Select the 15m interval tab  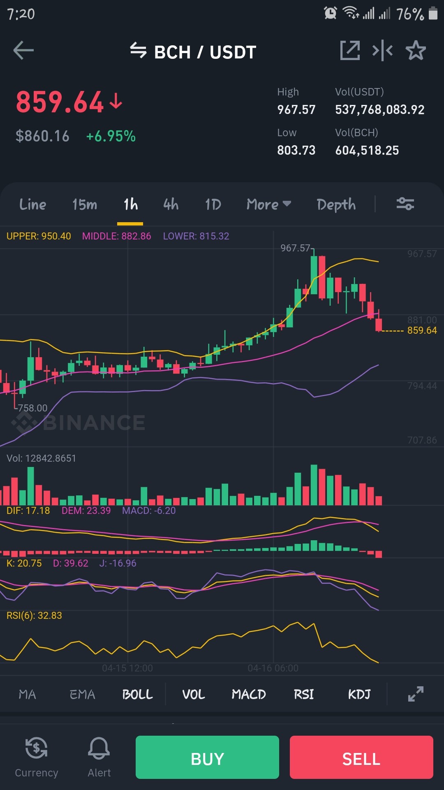(85, 204)
